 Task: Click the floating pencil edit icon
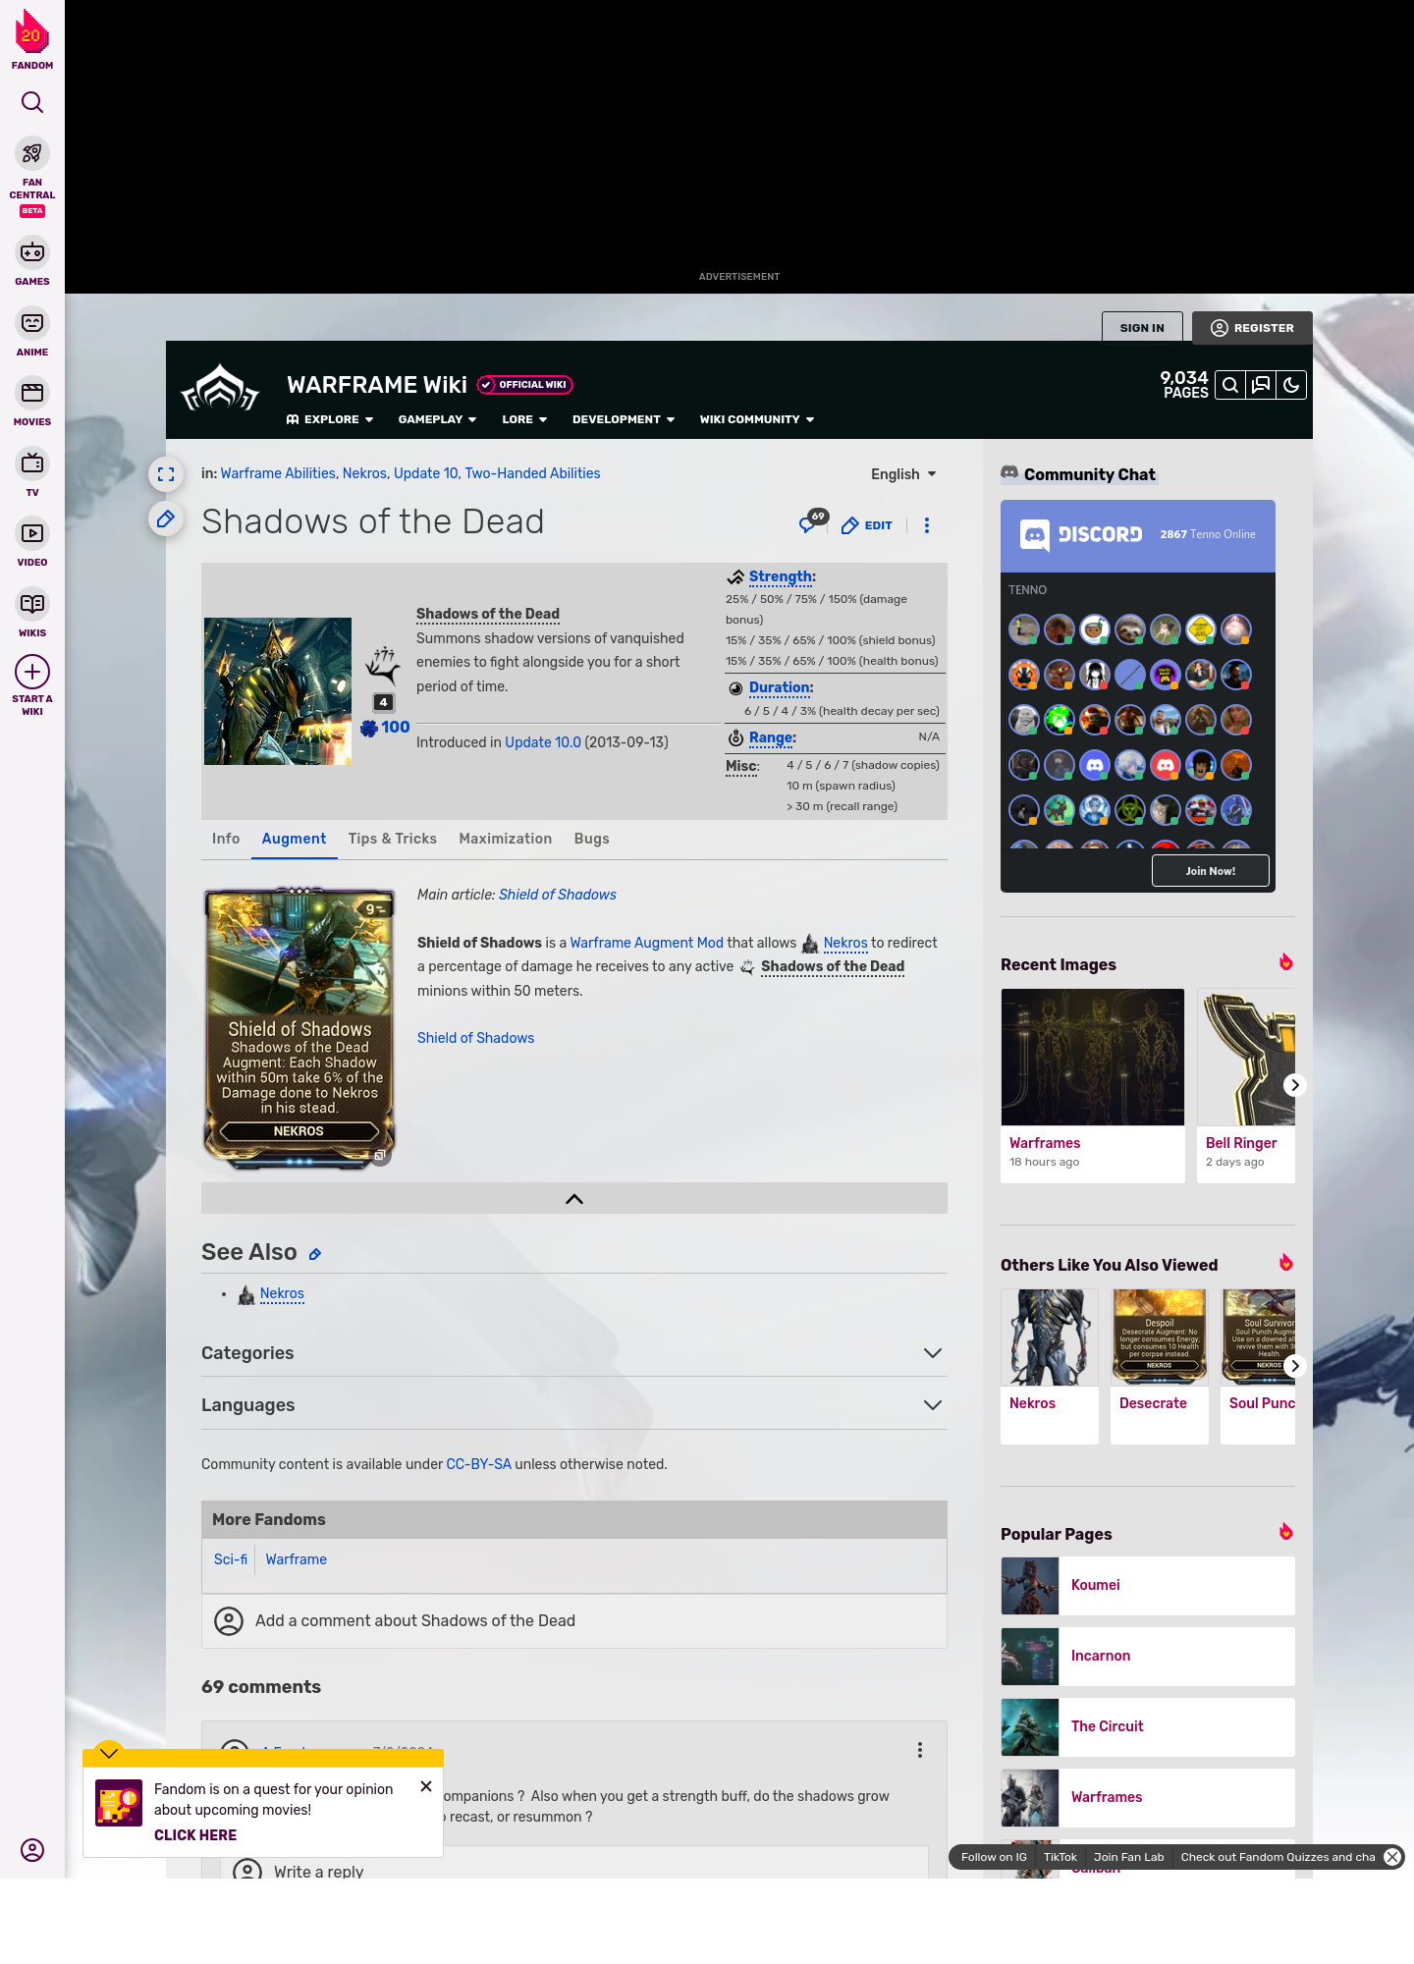pos(166,518)
